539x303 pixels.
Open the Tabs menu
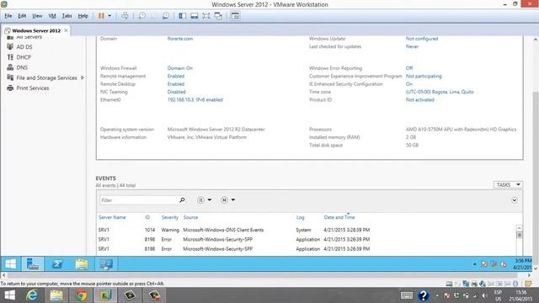point(67,16)
